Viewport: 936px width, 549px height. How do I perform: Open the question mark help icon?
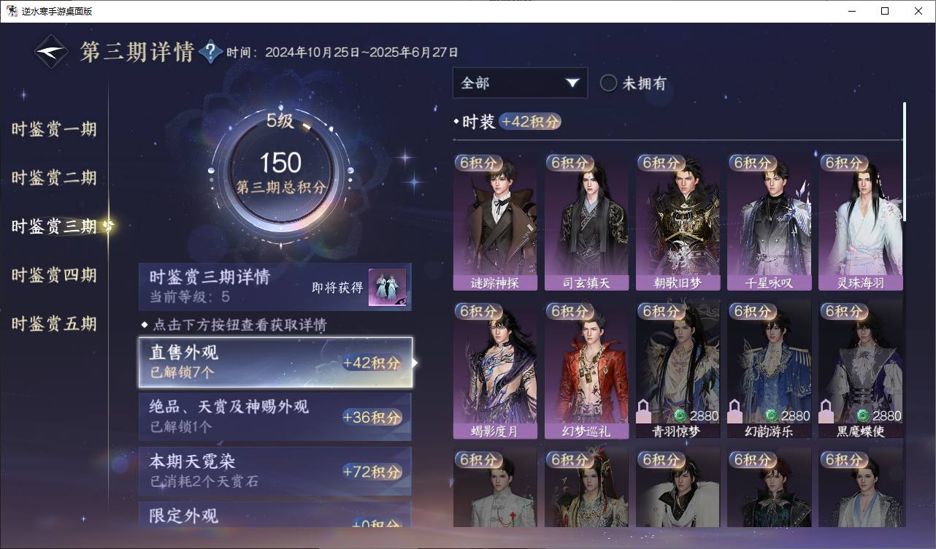point(210,52)
